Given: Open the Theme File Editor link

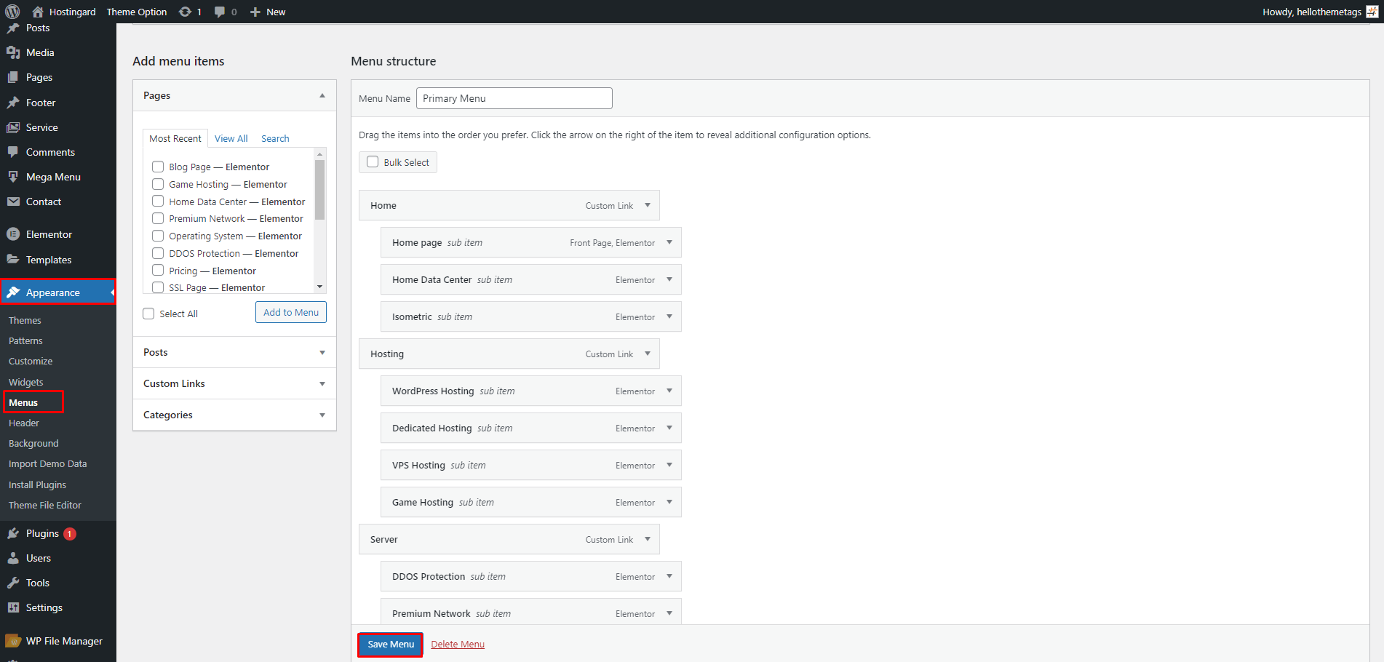Looking at the screenshot, I should tap(45, 505).
